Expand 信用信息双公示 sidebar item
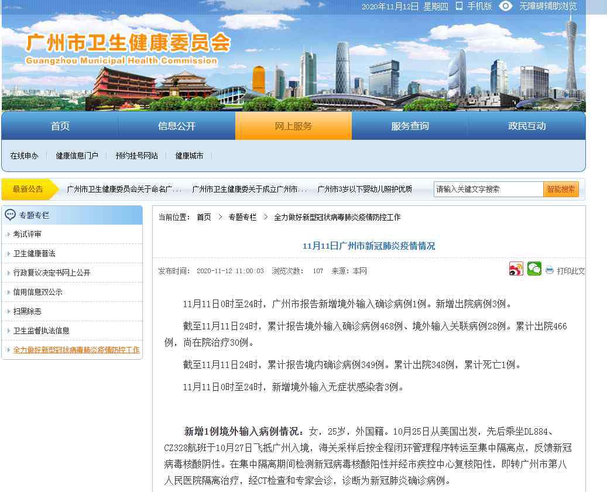The image size is (607, 492). pos(38,292)
